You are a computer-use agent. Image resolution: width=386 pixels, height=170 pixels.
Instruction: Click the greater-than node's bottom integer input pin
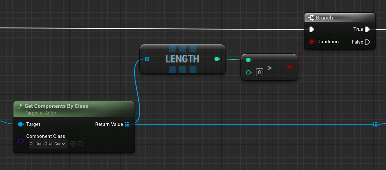coord(249,73)
